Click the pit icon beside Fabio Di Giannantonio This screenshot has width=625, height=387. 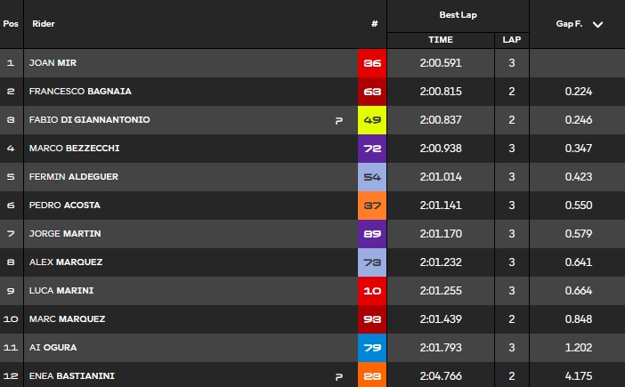(x=338, y=121)
